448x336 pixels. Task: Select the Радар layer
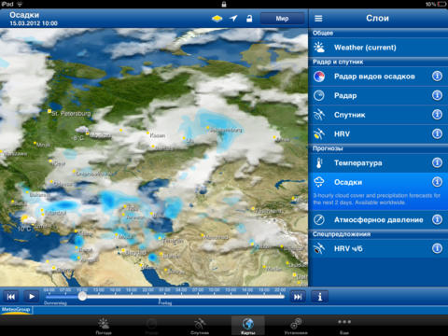[378, 95]
